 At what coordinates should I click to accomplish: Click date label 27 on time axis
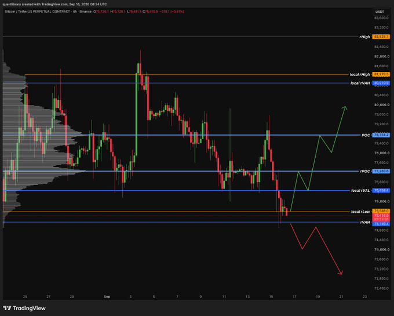click(x=49, y=297)
